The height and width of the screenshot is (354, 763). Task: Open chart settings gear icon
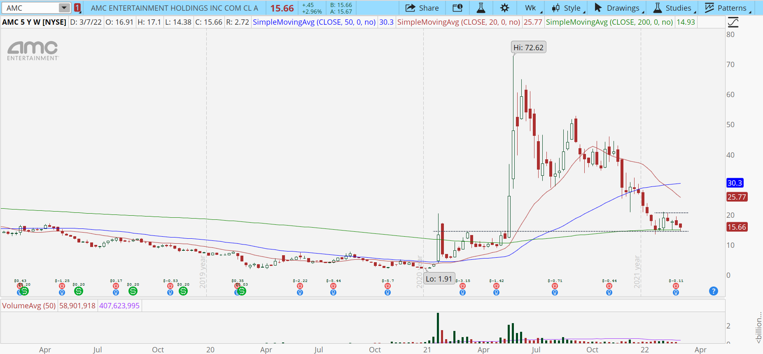coord(504,8)
